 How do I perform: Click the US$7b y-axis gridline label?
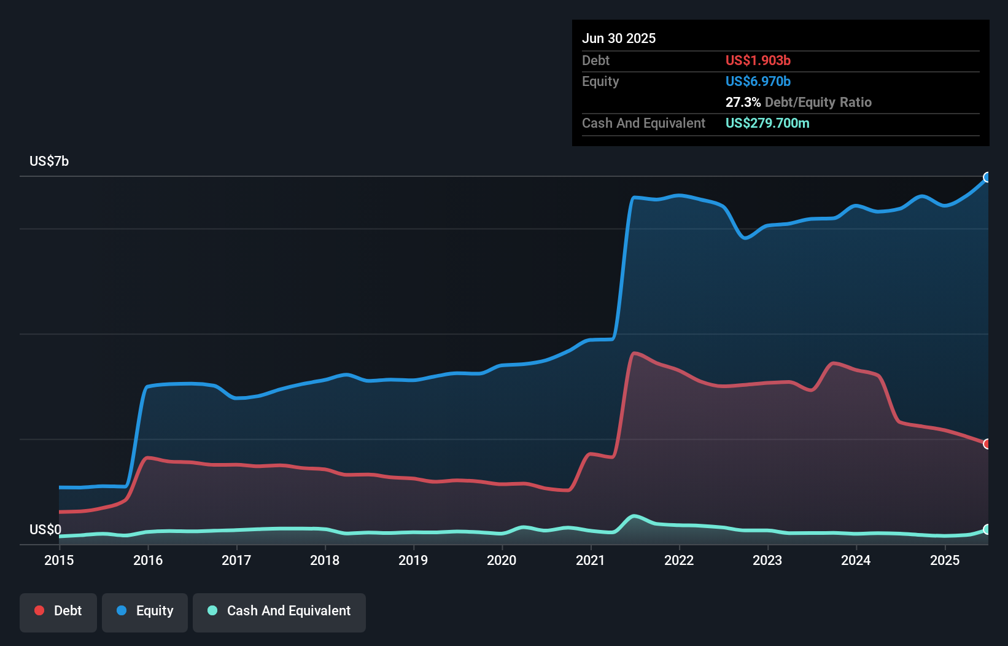48,161
